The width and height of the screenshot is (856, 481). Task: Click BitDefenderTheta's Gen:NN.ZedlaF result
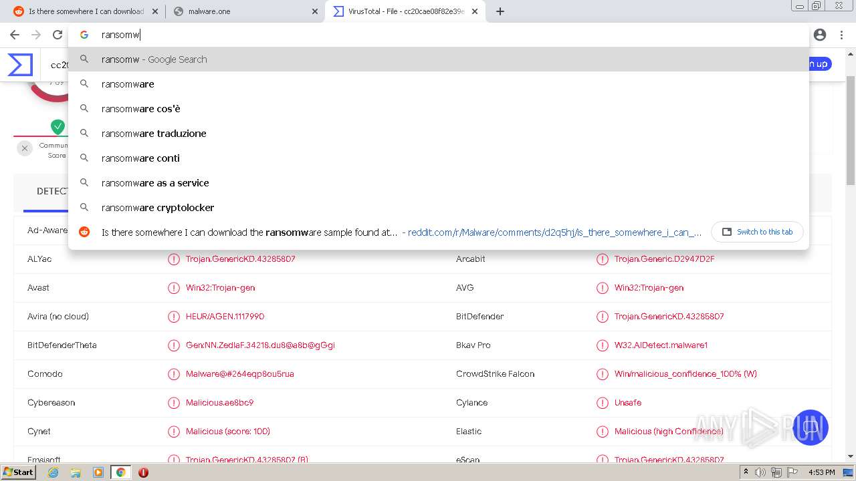260,345
